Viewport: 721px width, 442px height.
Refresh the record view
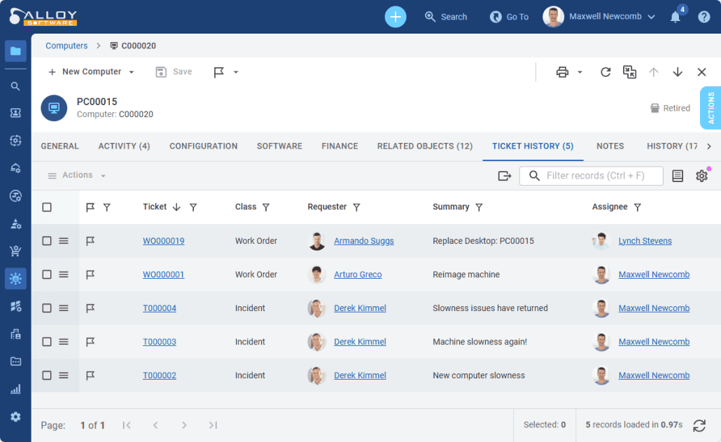[x=605, y=71]
